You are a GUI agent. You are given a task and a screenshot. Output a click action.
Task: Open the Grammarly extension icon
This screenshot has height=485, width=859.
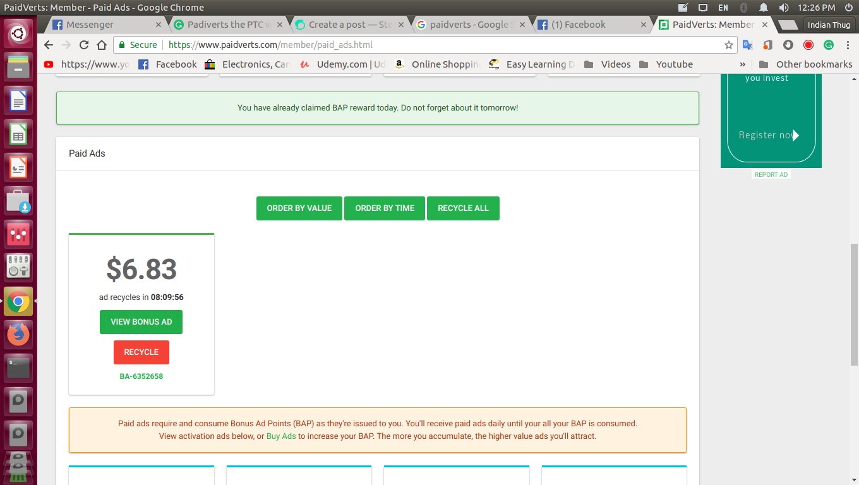(829, 45)
